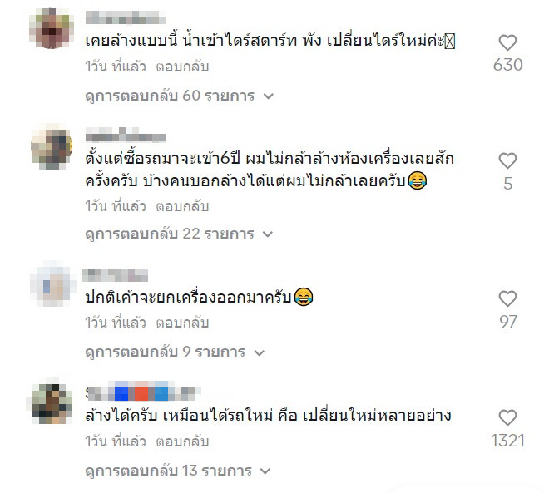Open fourth commenter's profile picture
Viewport: 549px width, 493px height.
click(x=49, y=402)
